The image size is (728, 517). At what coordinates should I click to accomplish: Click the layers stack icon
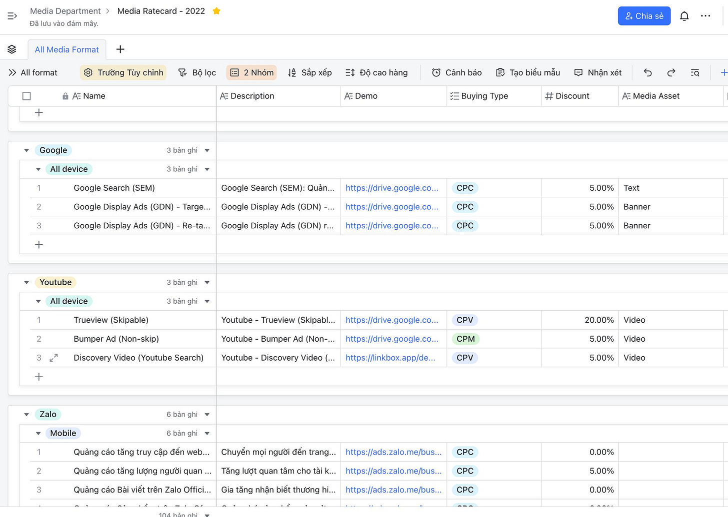(12, 49)
